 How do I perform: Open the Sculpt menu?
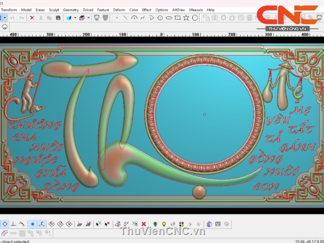pos(54,10)
